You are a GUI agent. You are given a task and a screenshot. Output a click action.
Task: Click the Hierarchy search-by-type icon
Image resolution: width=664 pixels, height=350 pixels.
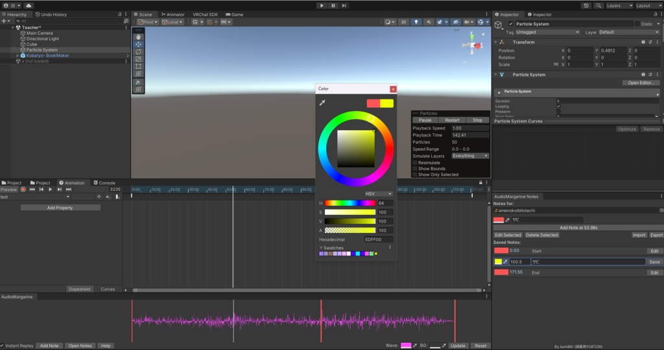(126, 21)
